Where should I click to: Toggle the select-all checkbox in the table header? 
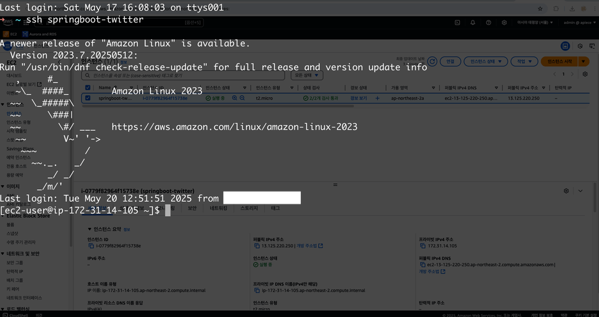[88, 88]
